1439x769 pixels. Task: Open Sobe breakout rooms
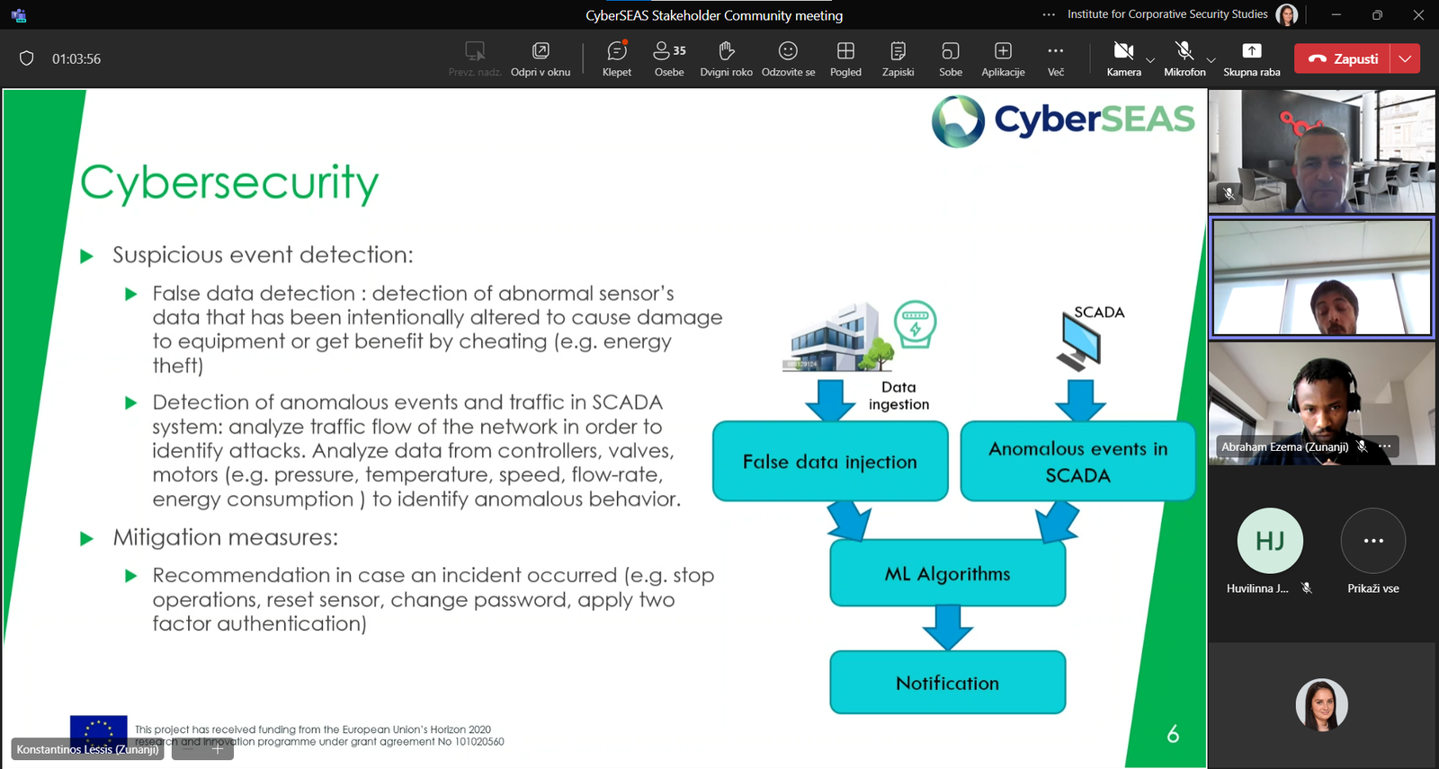pyautogui.click(x=951, y=58)
